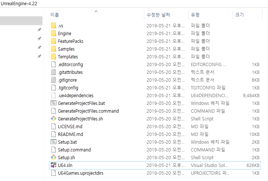Click the UPROJECTDIRS type cell

pyautogui.click(x=210, y=173)
